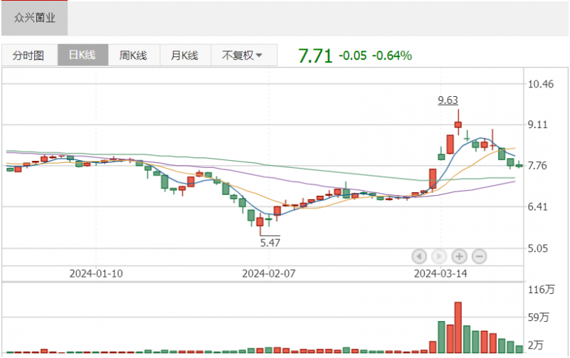Click the 7.76 price axis label
570x358 pixels.
coord(538,166)
